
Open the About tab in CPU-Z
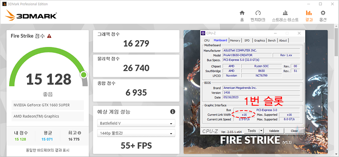click(283, 40)
